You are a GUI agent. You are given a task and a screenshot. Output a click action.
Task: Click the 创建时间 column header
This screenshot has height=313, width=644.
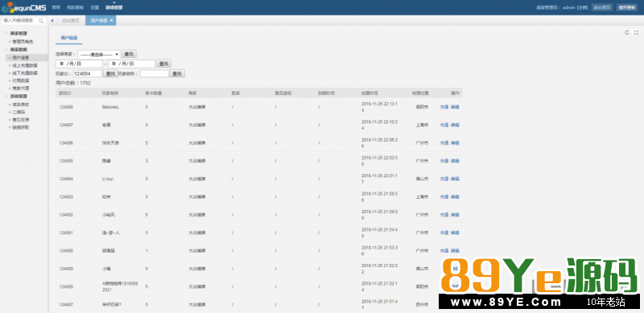pos(369,93)
